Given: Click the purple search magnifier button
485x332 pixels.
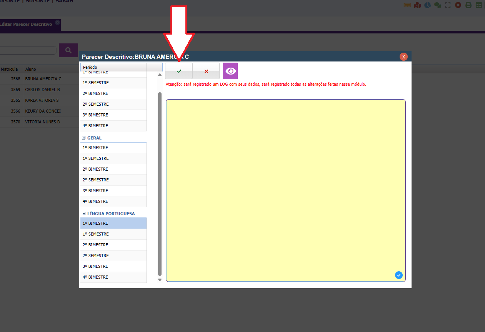Looking at the screenshot, I should [x=68, y=50].
